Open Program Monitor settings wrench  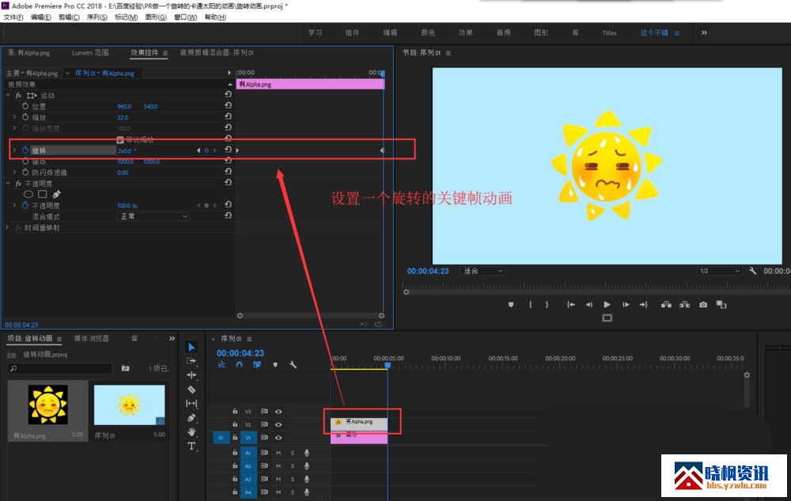point(753,271)
